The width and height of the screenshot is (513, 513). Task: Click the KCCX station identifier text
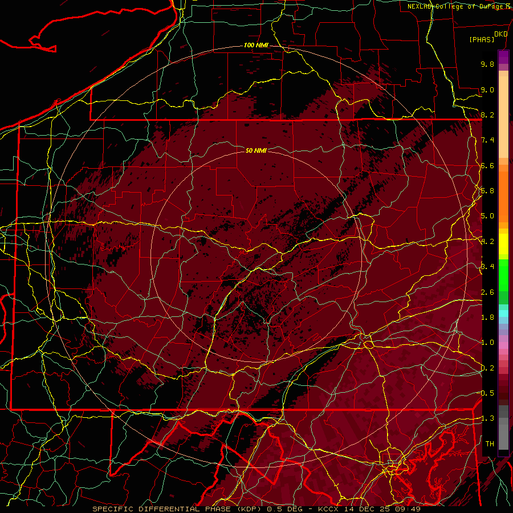(327, 509)
